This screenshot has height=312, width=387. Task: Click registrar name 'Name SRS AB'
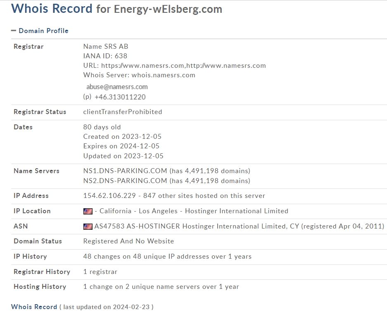pos(106,46)
